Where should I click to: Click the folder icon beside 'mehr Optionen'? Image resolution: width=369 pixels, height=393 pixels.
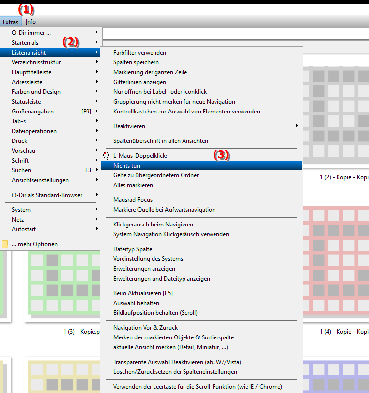(x=5, y=244)
